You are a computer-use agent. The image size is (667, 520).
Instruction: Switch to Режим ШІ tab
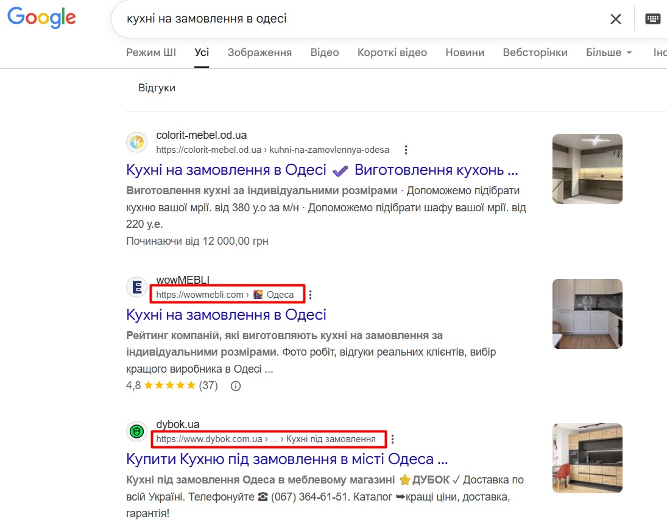(x=151, y=52)
